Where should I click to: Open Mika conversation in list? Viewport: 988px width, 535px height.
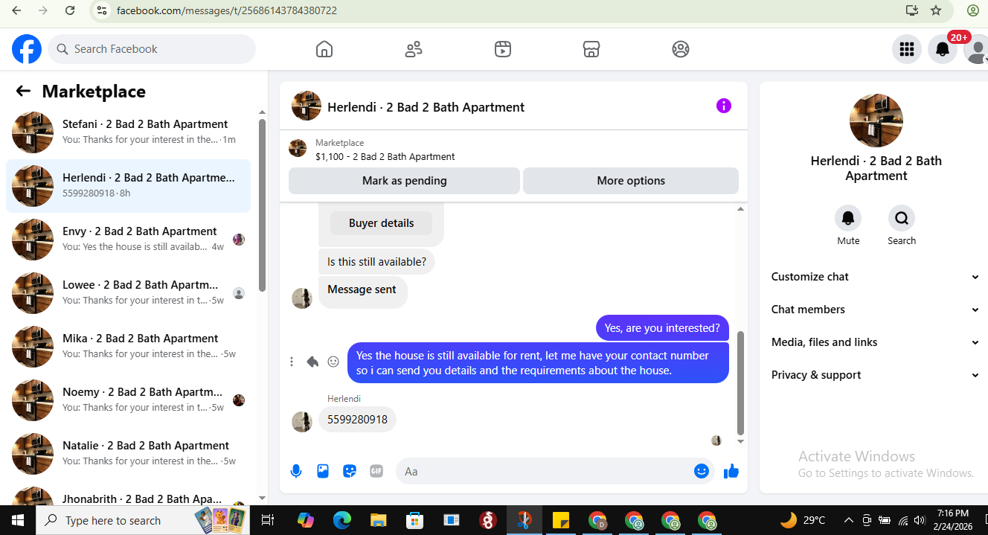coord(128,347)
